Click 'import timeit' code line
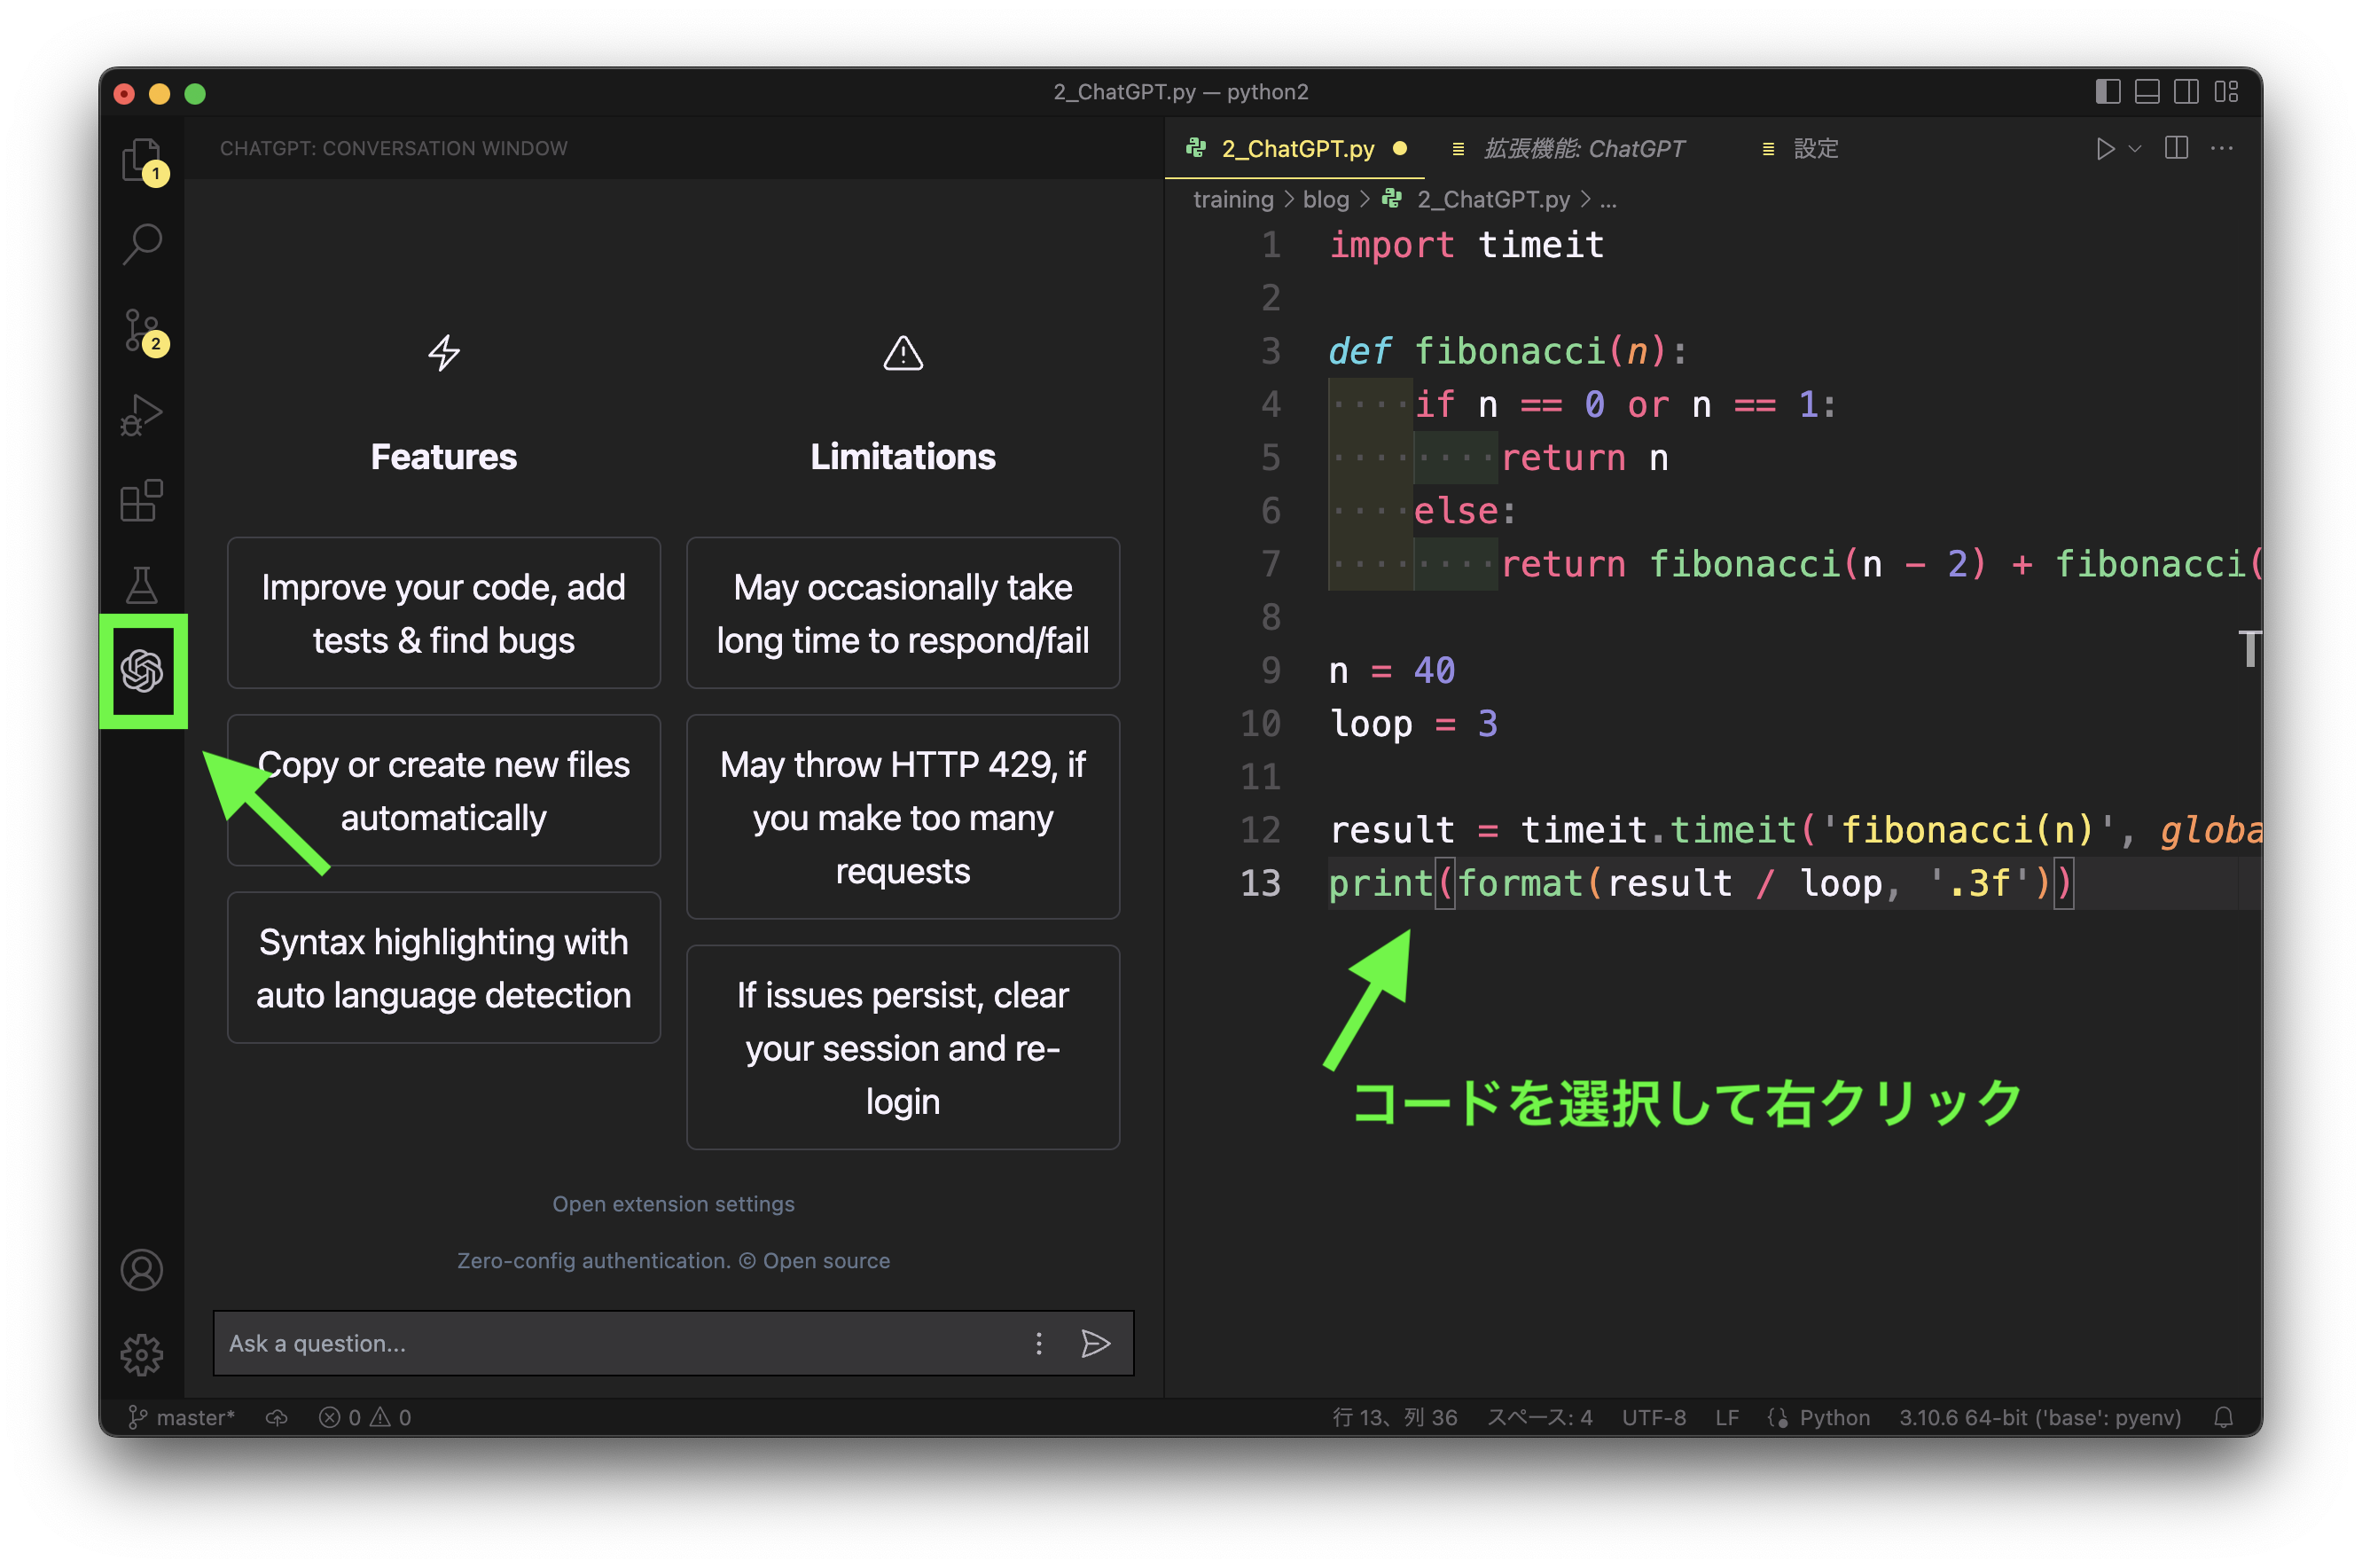The image size is (2362, 1568). tap(1466, 245)
